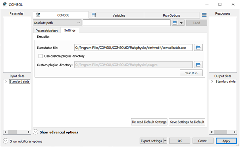The image size is (240, 147).
Task: Expand Show additional options
Action: coord(6,141)
